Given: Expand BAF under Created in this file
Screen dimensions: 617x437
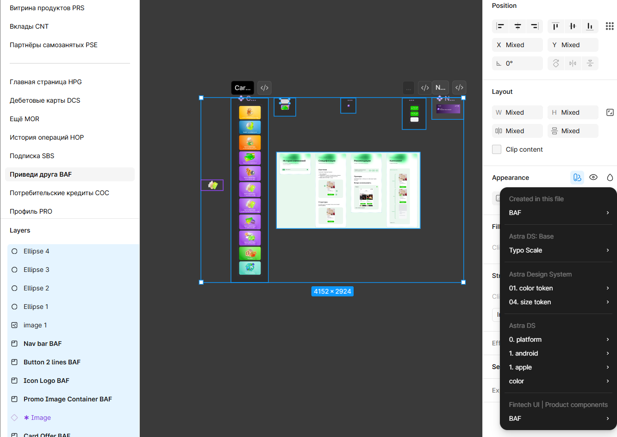Looking at the screenshot, I should pyautogui.click(x=559, y=213).
